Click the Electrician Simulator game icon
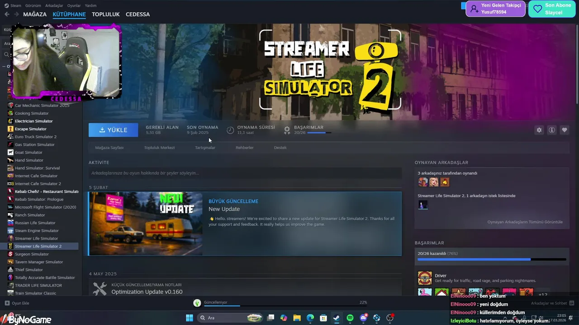This screenshot has height=325, width=579. (11, 121)
